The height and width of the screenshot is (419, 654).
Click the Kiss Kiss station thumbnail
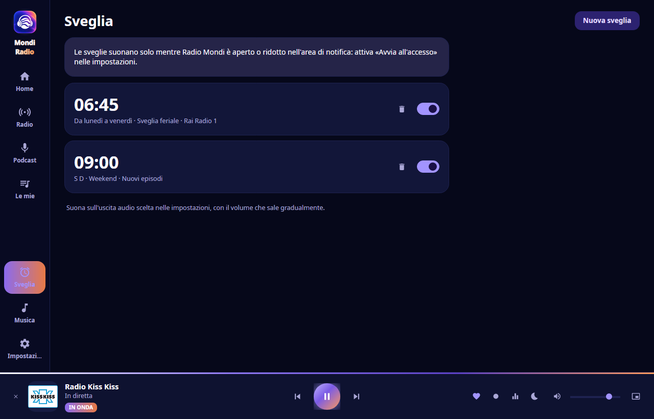[43, 397]
